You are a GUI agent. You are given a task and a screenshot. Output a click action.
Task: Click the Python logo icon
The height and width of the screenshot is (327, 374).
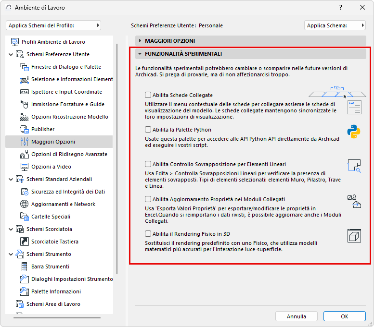pyautogui.click(x=354, y=132)
